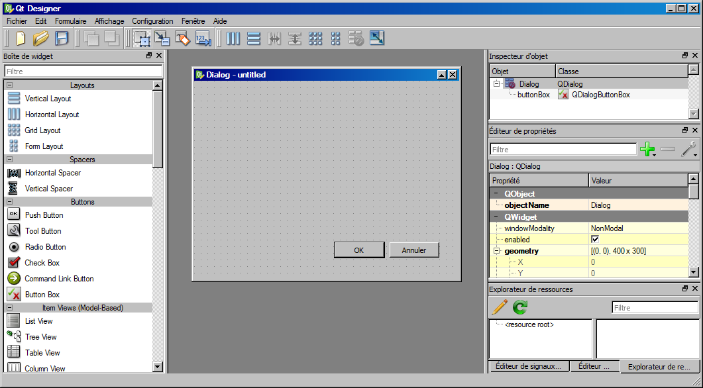Click the New form toolbar icon

[21, 38]
